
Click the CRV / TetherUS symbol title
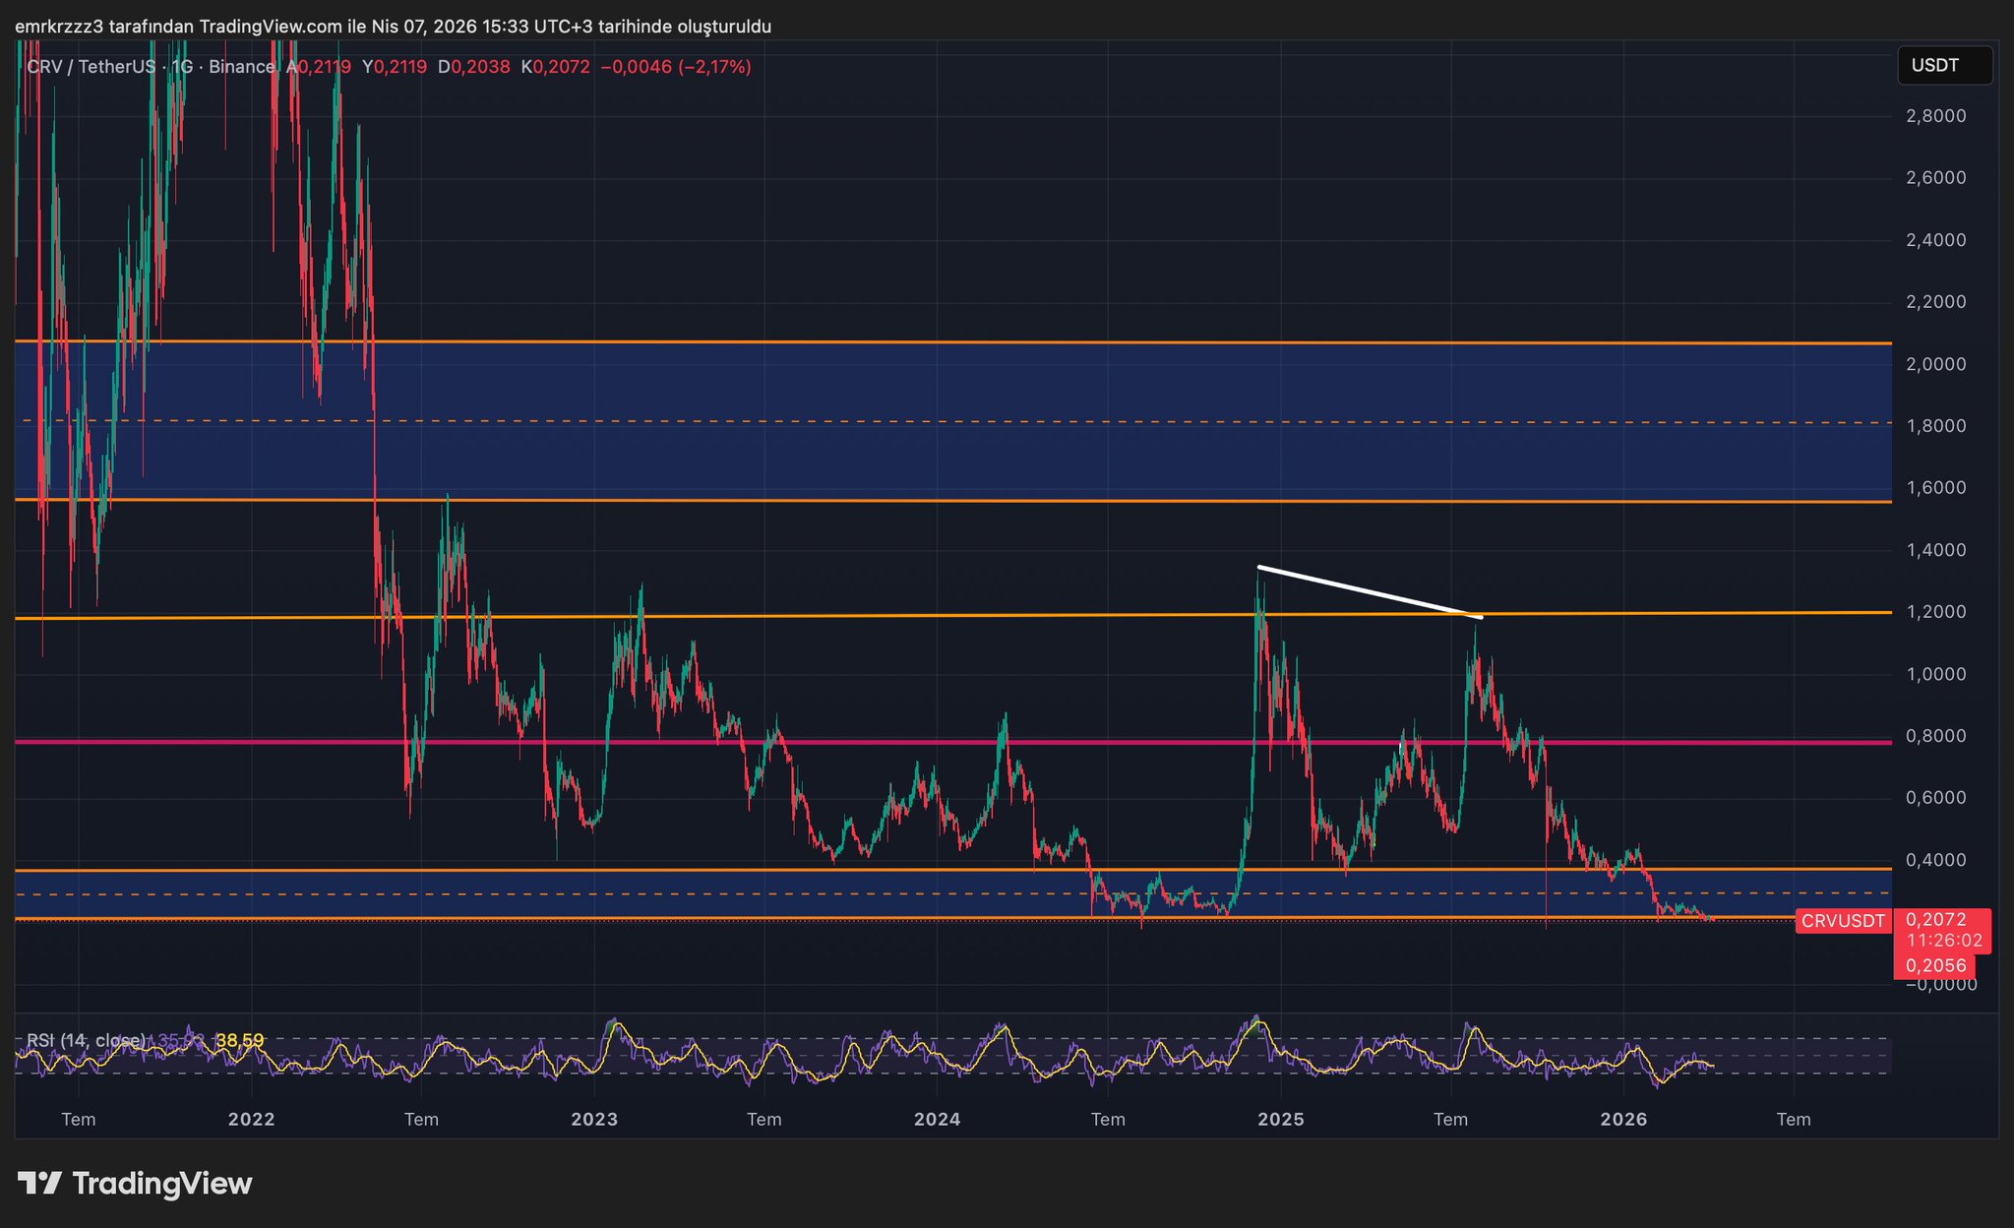(91, 67)
